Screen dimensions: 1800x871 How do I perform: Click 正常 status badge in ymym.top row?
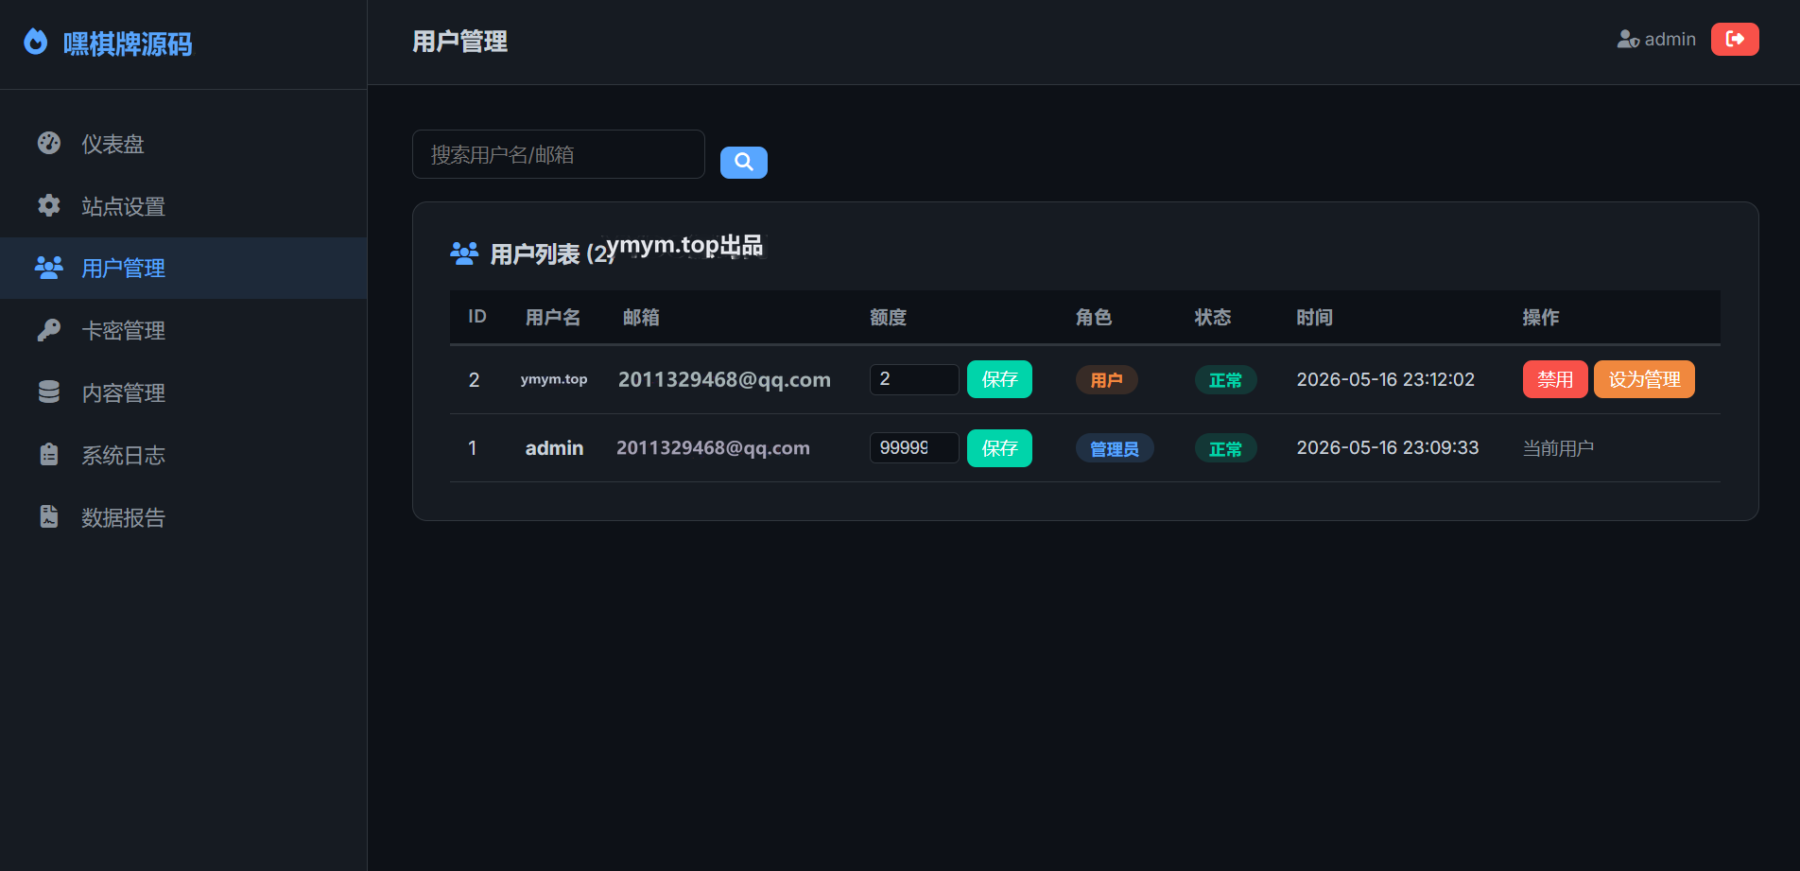[x=1225, y=380]
